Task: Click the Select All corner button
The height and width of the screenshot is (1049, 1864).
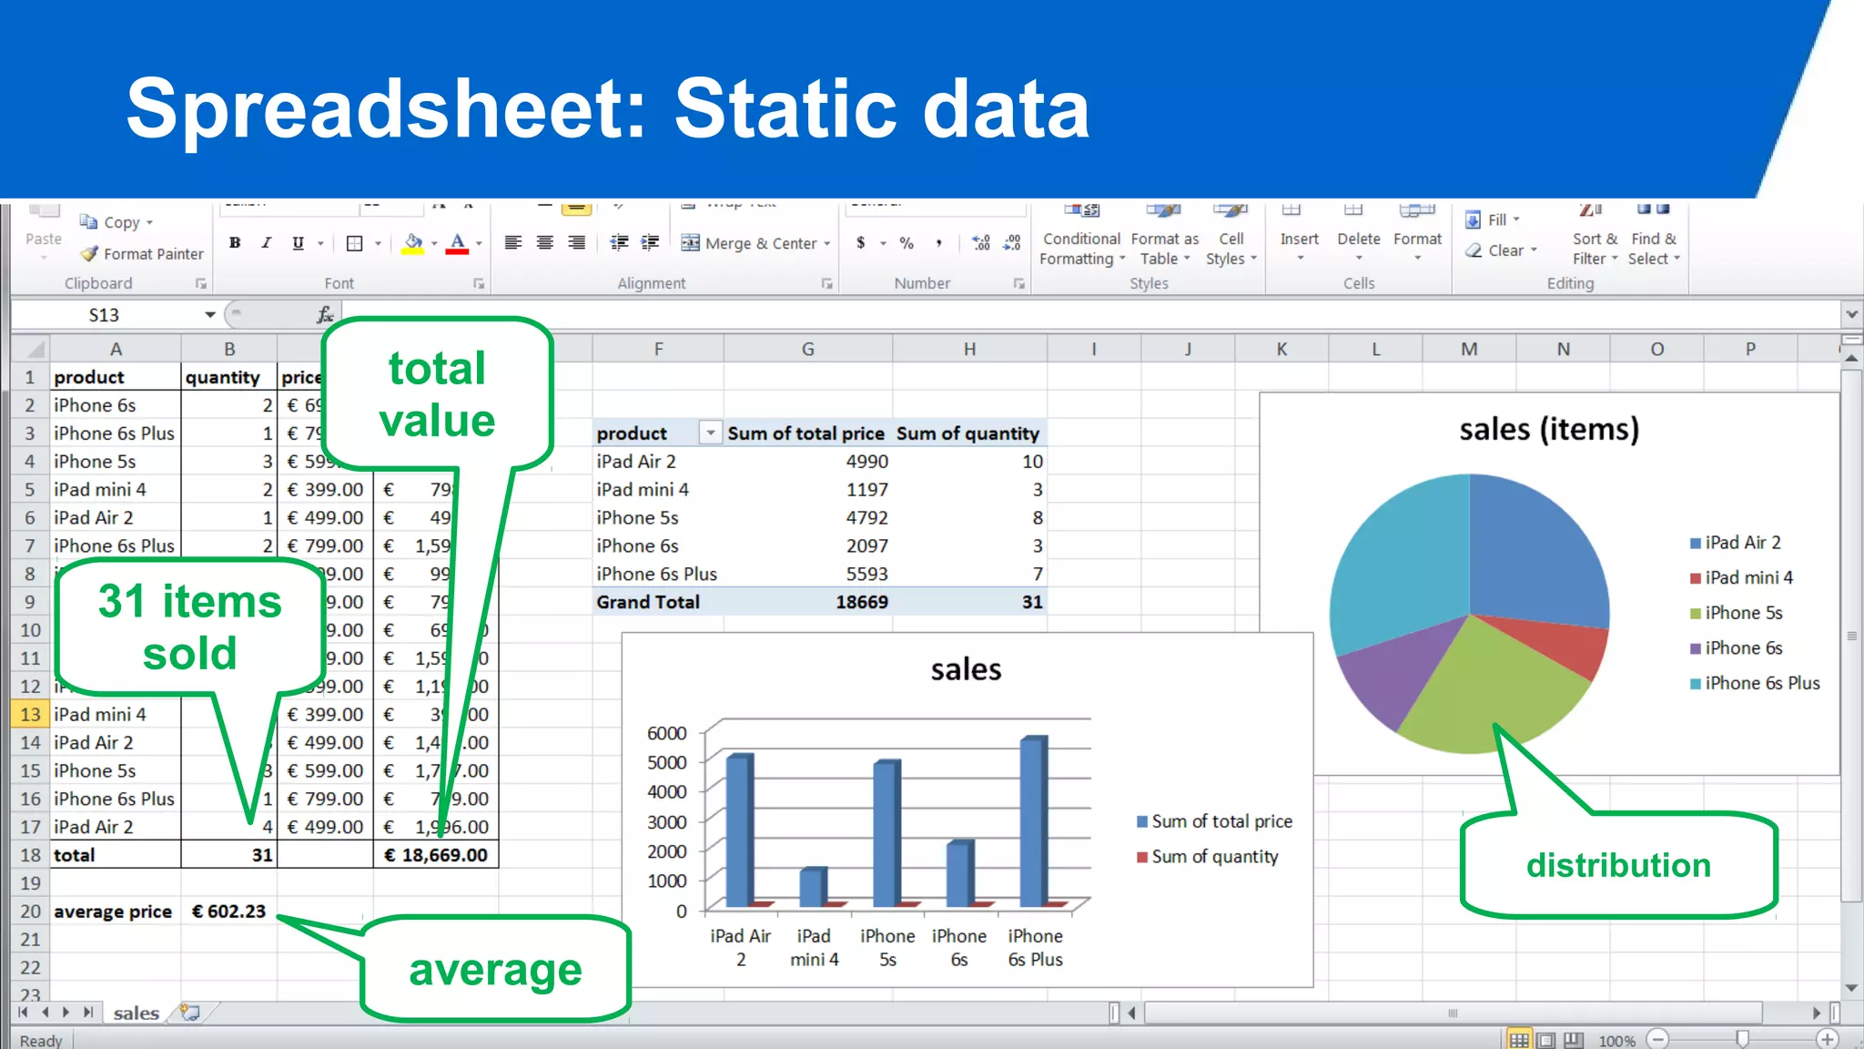Action: [31, 349]
